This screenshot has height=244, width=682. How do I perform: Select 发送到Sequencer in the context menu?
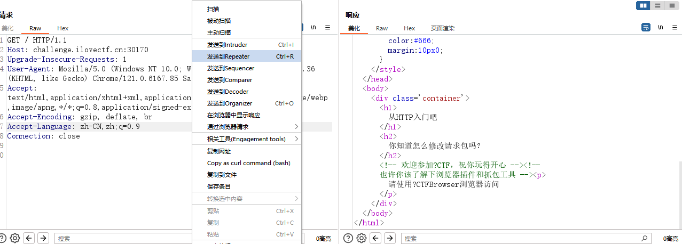point(247,68)
